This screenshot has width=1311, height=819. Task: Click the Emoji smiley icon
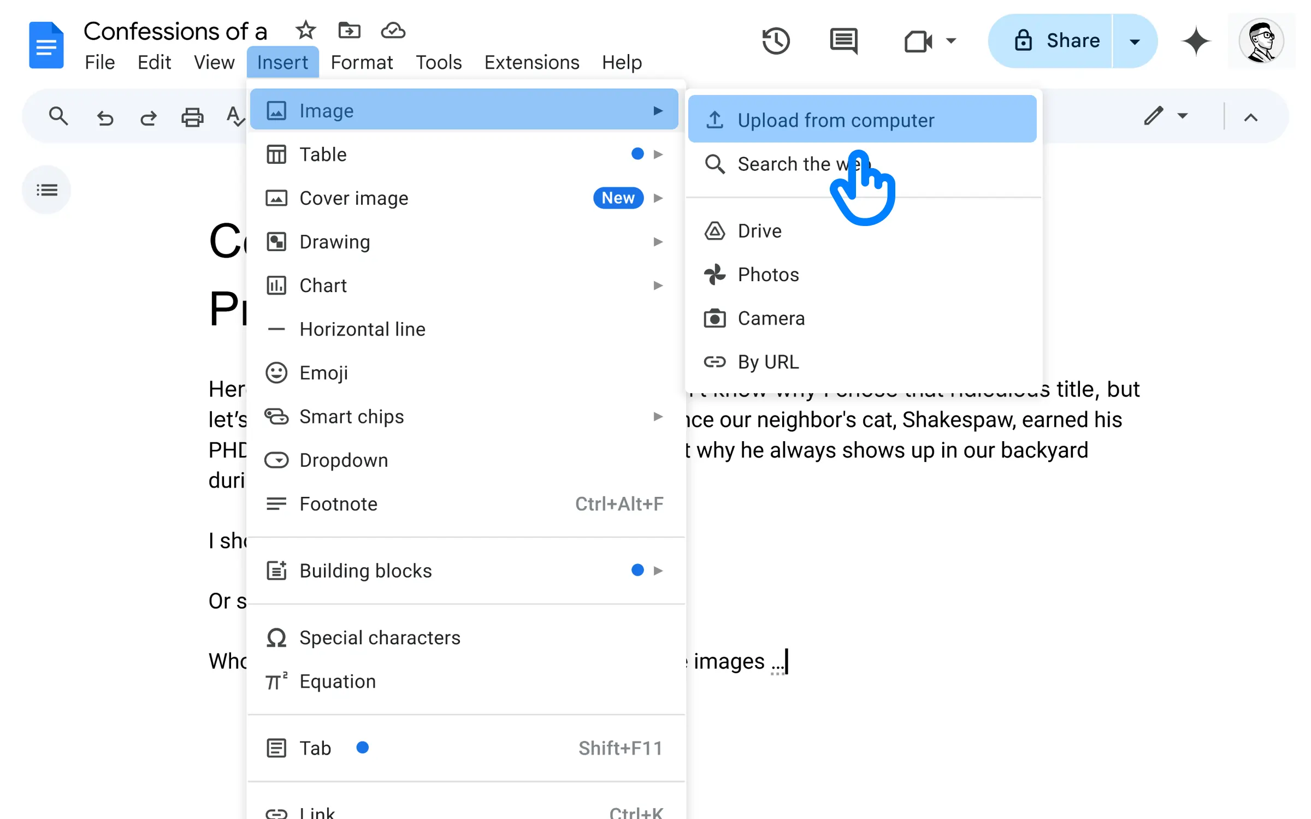pos(276,373)
